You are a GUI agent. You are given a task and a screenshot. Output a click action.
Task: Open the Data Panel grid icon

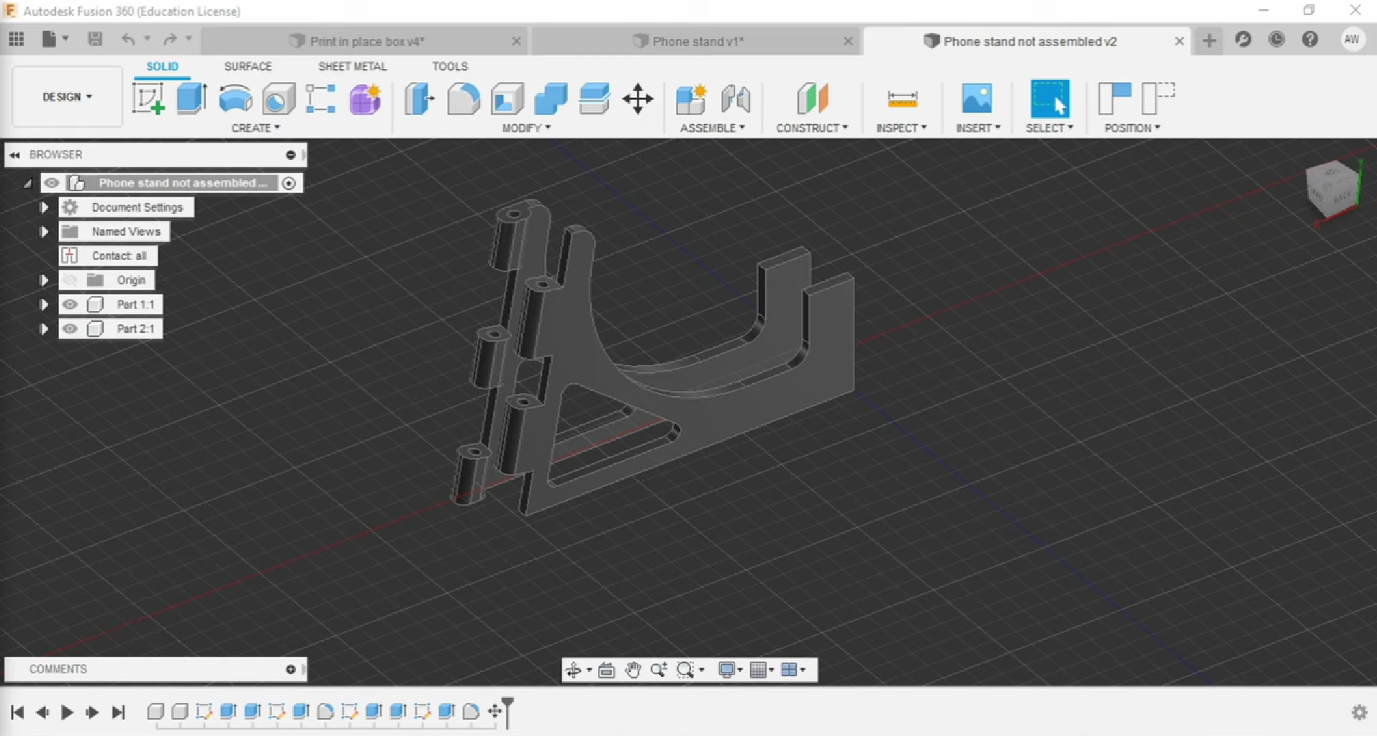16,40
